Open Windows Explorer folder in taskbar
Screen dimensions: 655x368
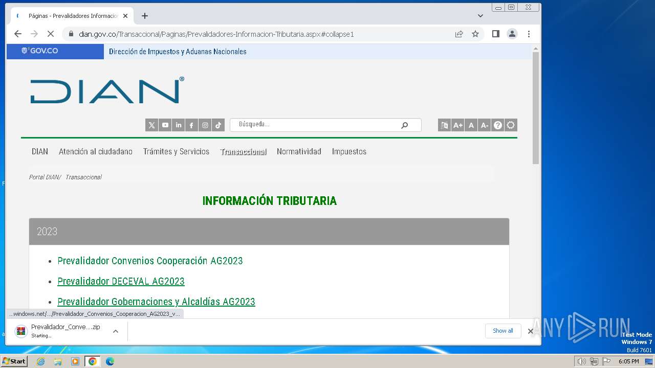58,361
